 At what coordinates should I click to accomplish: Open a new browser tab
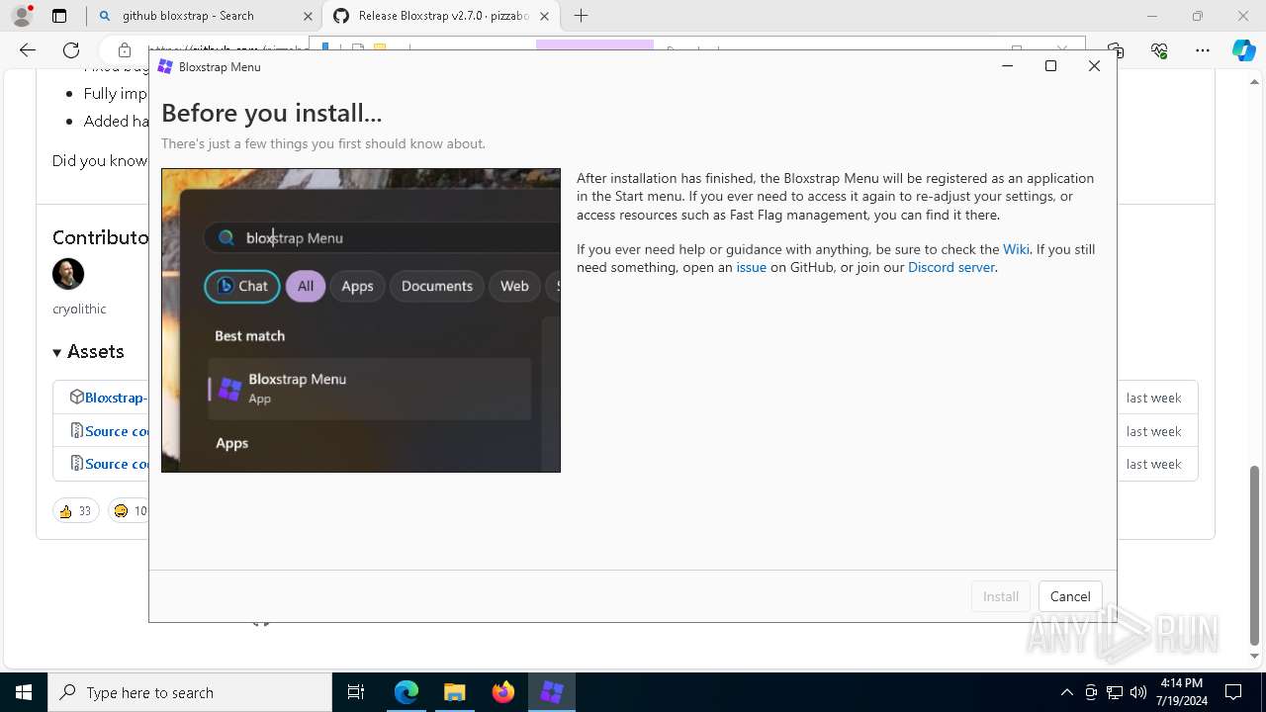tap(582, 16)
